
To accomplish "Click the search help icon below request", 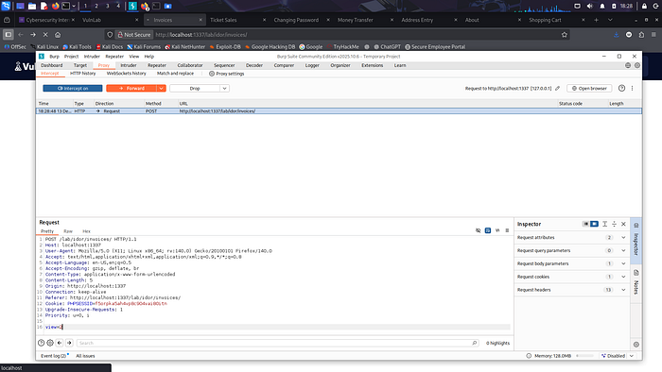I will tap(41, 343).
